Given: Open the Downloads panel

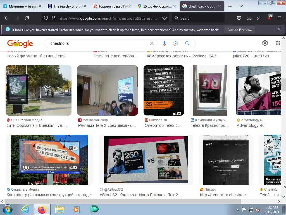Looking at the screenshot, I should coord(249,18).
